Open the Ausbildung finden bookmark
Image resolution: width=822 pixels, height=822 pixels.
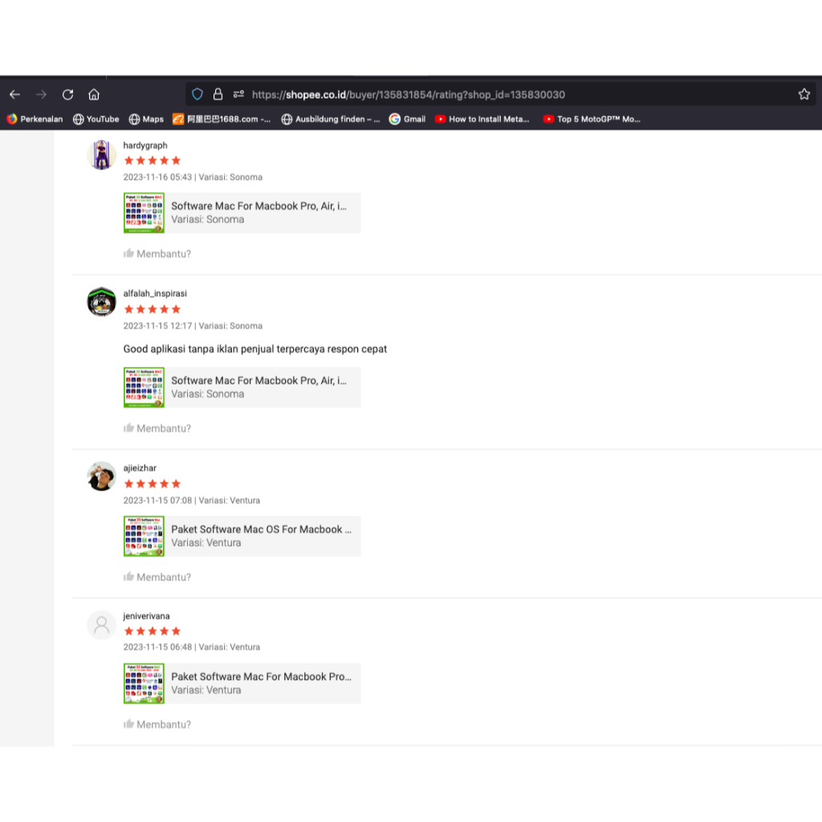pyautogui.click(x=330, y=119)
